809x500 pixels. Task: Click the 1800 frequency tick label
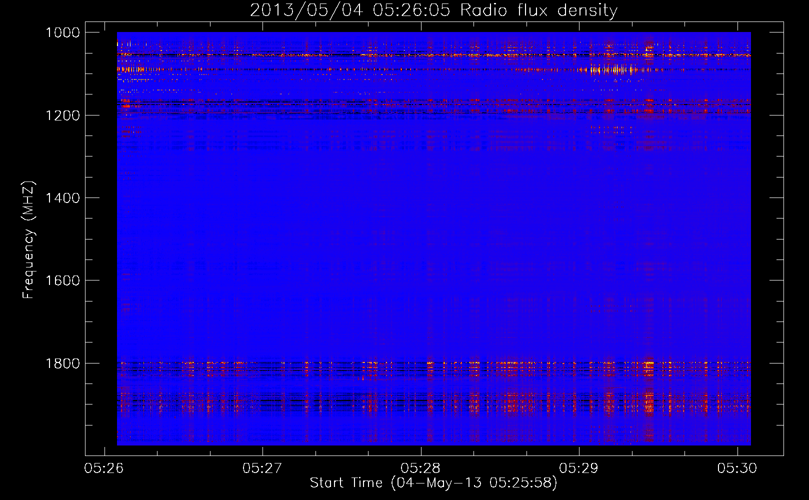62,363
